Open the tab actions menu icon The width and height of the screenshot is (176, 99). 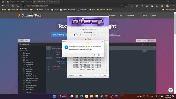[3, 2]
